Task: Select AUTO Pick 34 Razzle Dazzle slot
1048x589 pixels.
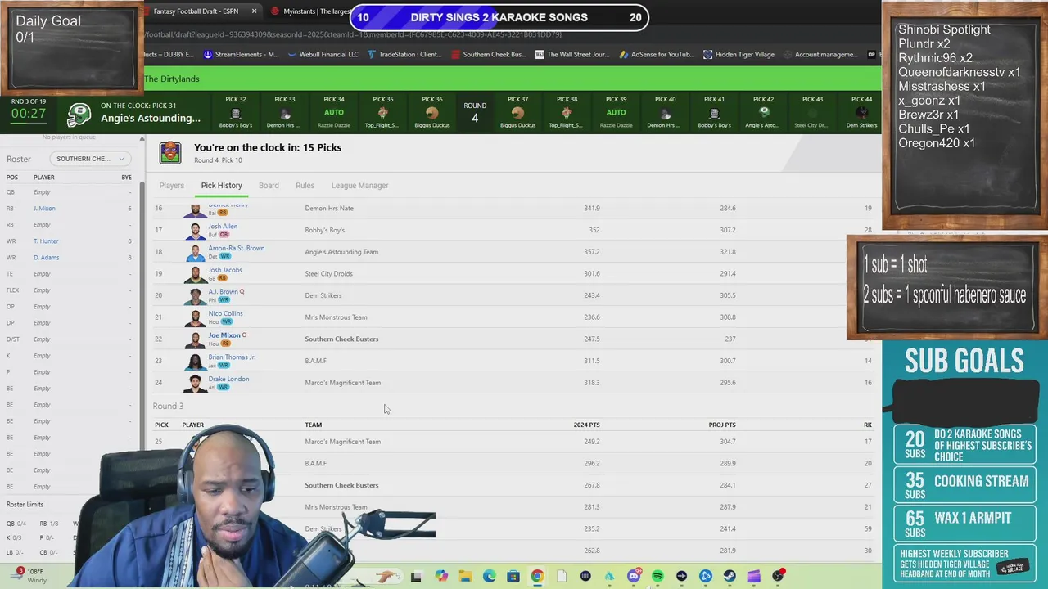Action: (x=334, y=113)
